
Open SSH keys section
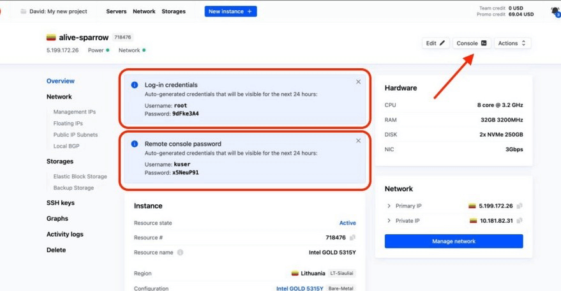point(61,203)
